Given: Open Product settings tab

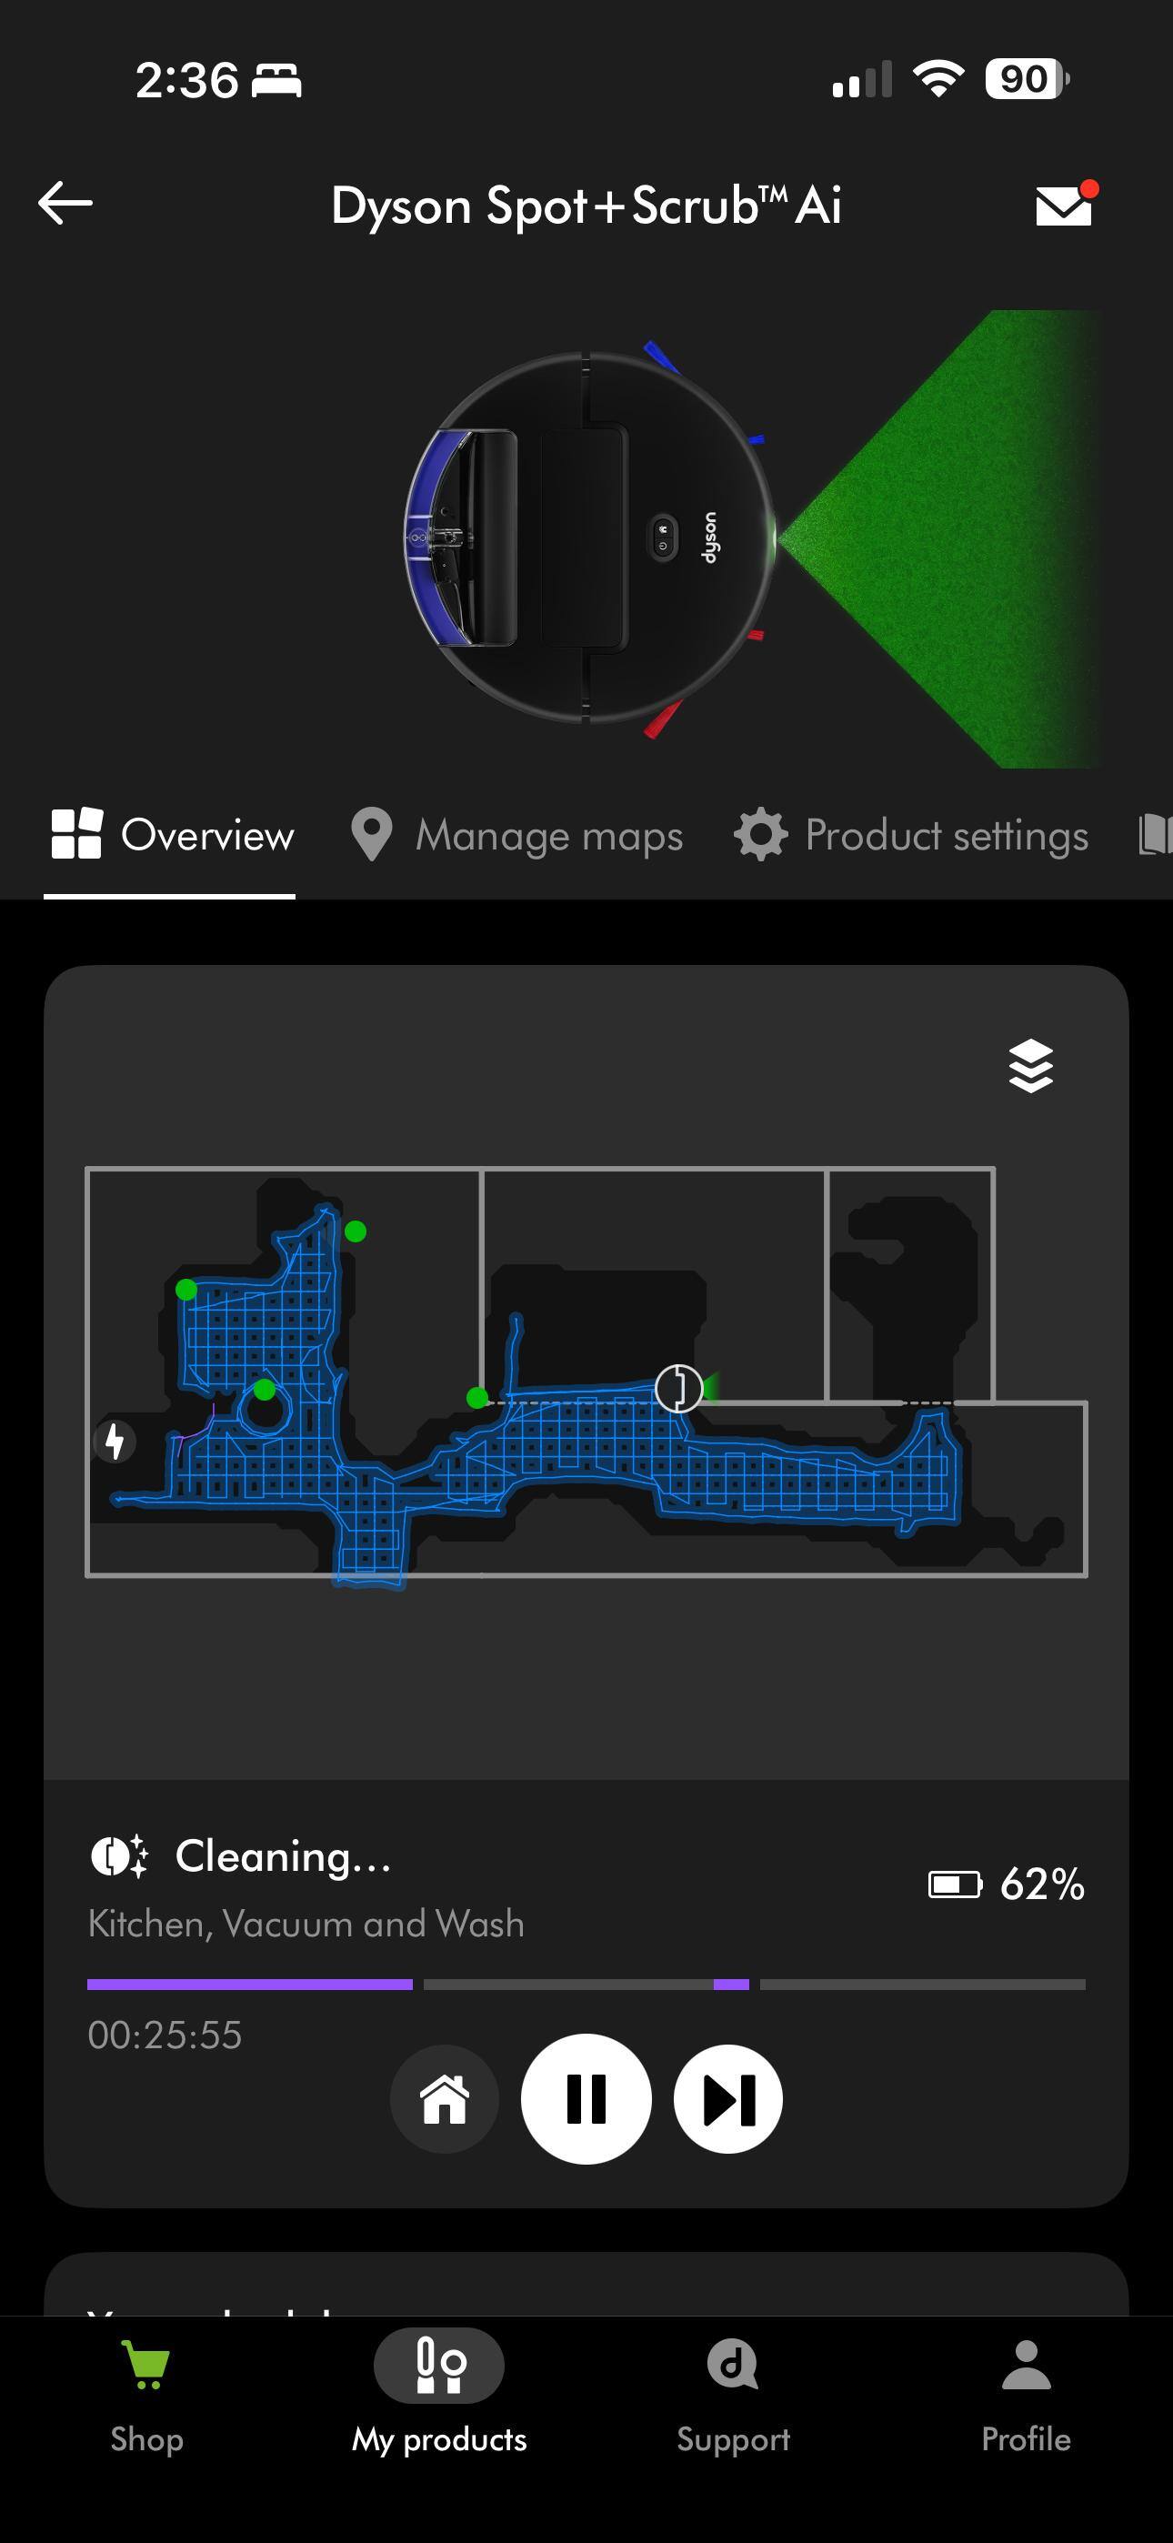Looking at the screenshot, I should coord(911,835).
